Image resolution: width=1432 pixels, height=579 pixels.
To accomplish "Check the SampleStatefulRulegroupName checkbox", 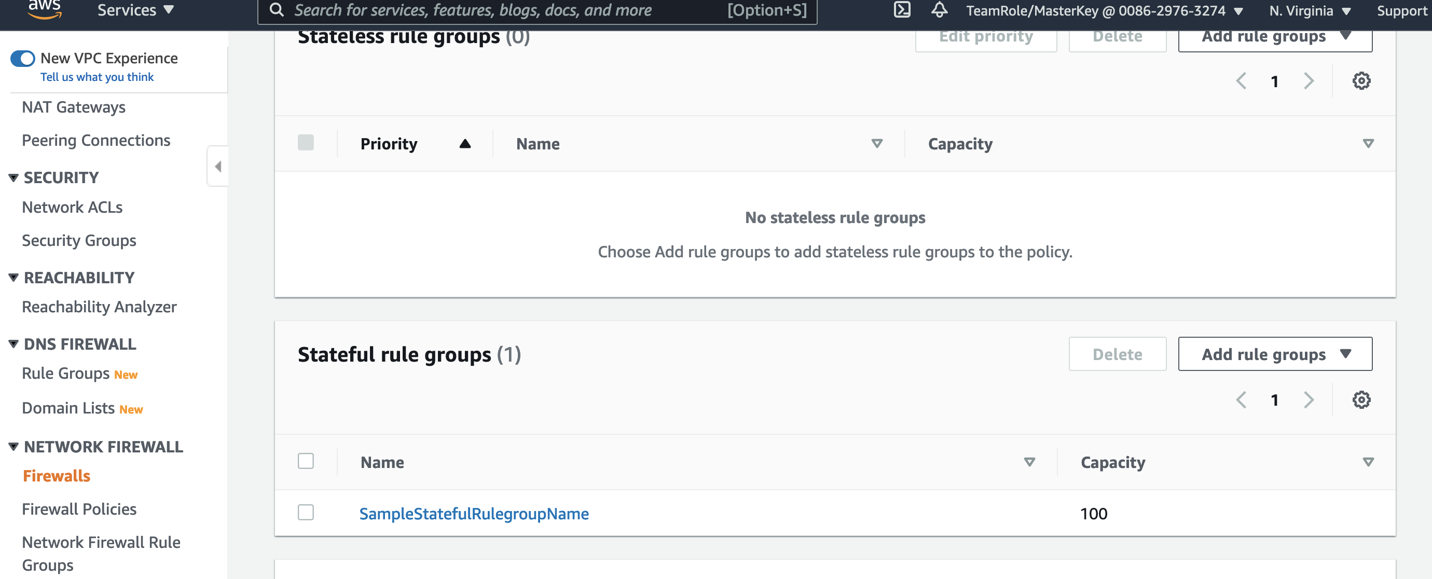I will [x=307, y=513].
